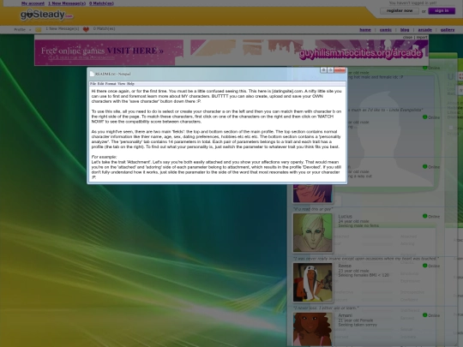Go to the 'blog' navigation link
This screenshot has width=463, height=347.
tap(405, 30)
